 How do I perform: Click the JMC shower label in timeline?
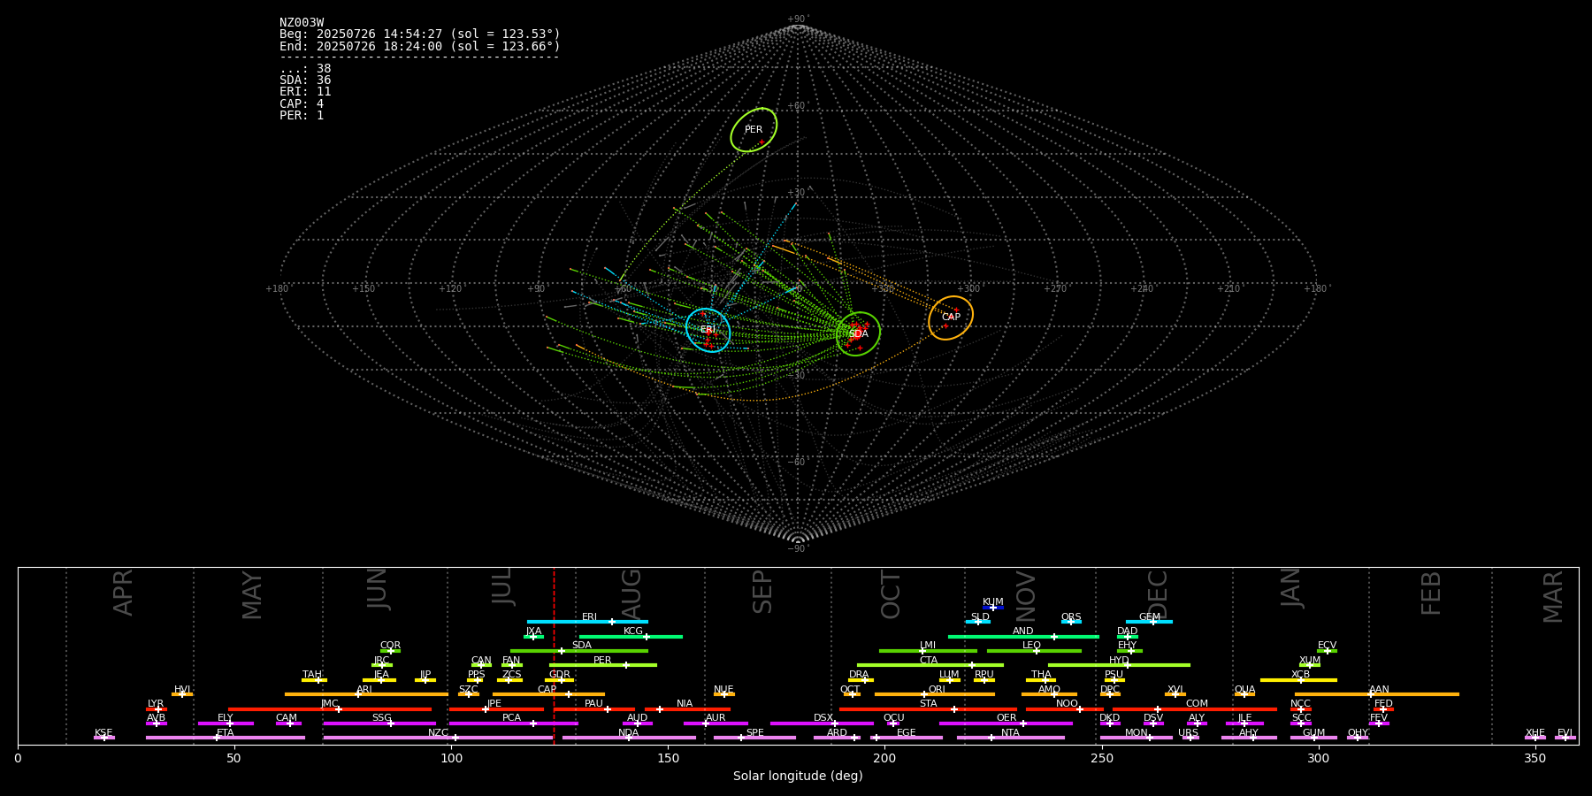330,704
